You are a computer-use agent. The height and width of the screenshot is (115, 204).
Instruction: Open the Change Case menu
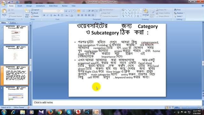[67, 15]
